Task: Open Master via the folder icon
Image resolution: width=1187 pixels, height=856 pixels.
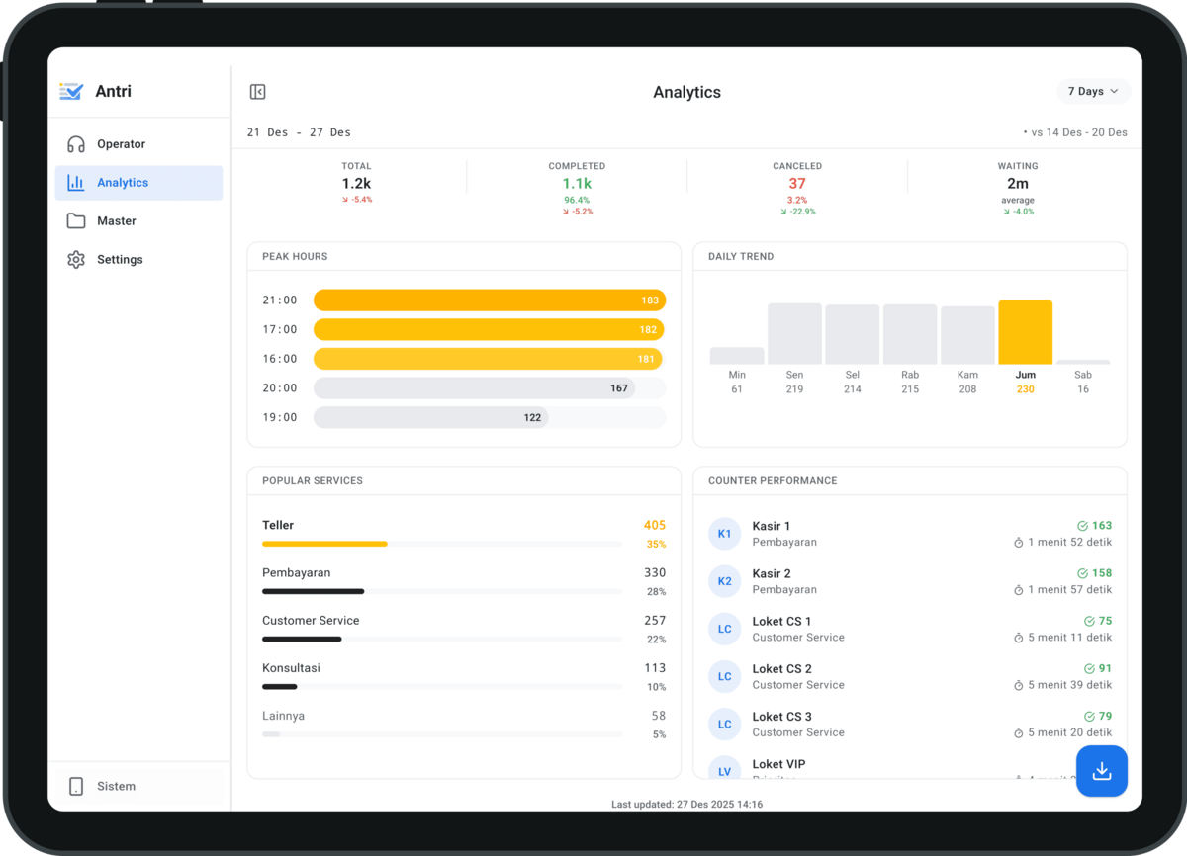Action: point(76,220)
